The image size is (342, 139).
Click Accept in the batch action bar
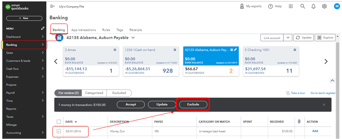click(x=131, y=104)
